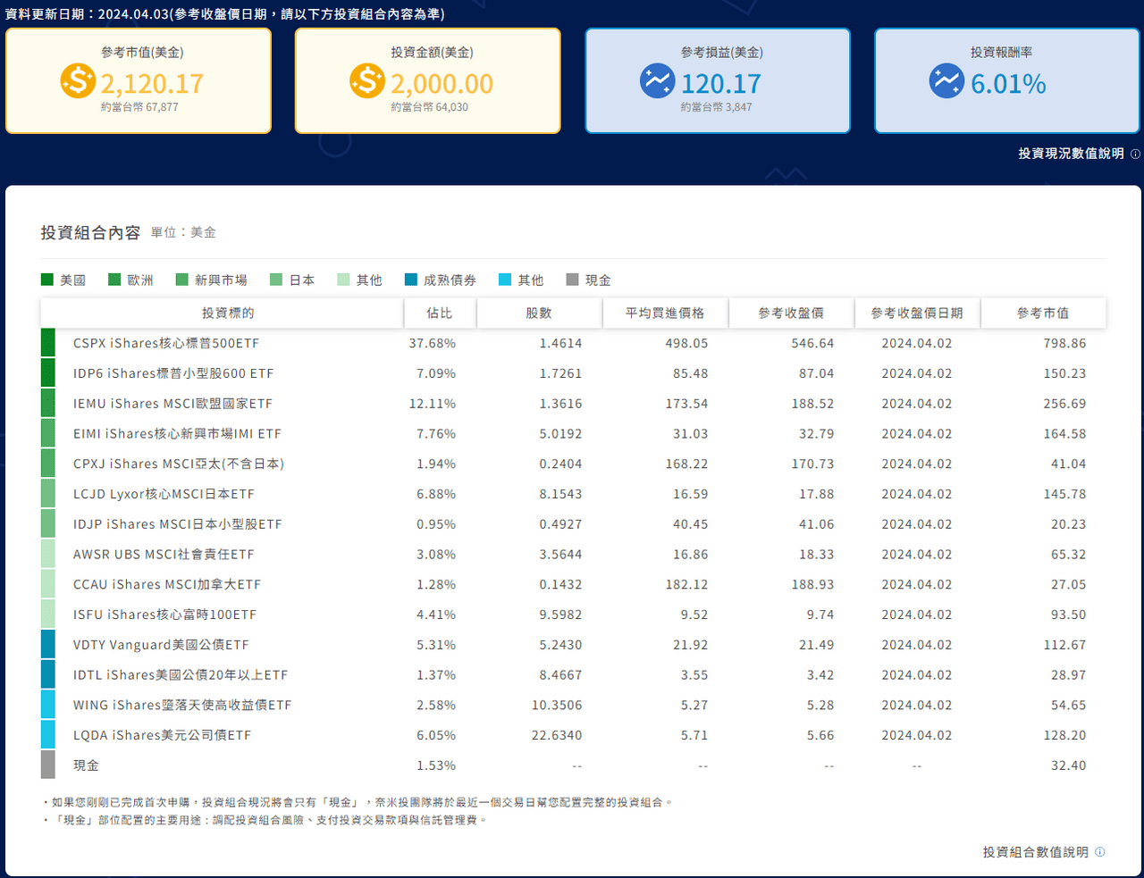Click the 1.53% cash weight value

pos(436,765)
